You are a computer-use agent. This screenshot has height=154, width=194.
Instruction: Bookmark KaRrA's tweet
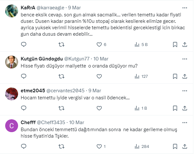coord(175,44)
